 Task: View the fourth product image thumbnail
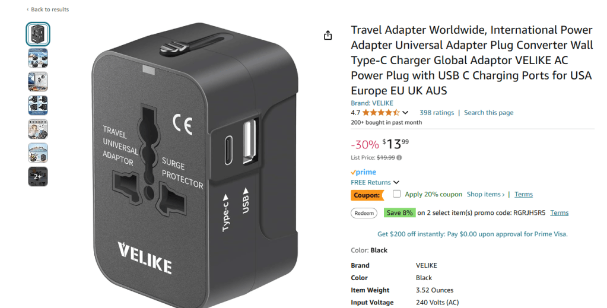pyautogui.click(x=38, y=106)
